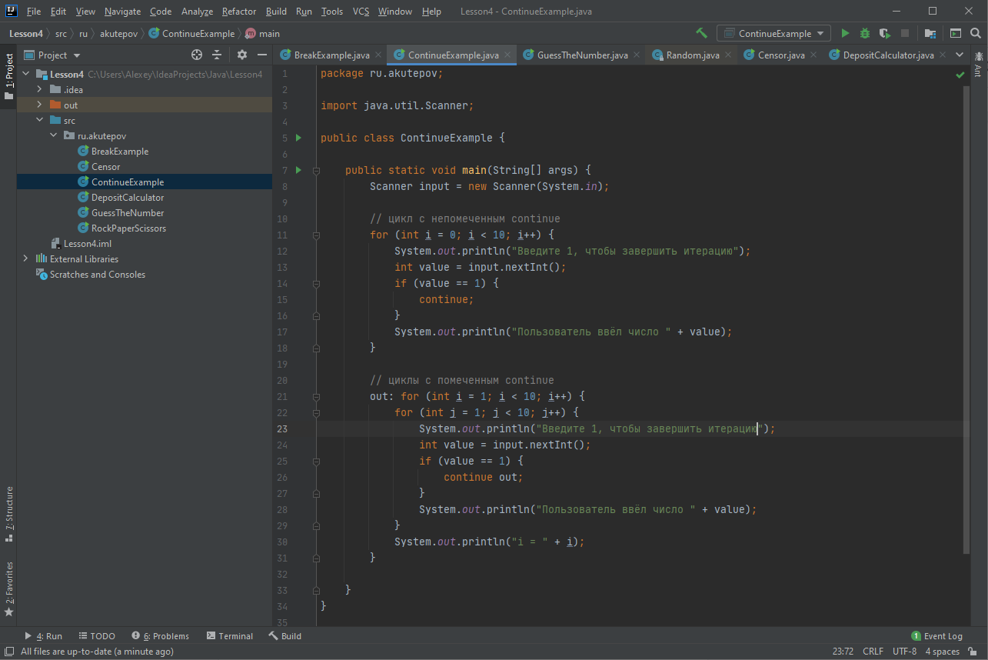Close the Random.java tab
Image resolution: width=988 pixels, height=660 pixels.
point(728,55)
